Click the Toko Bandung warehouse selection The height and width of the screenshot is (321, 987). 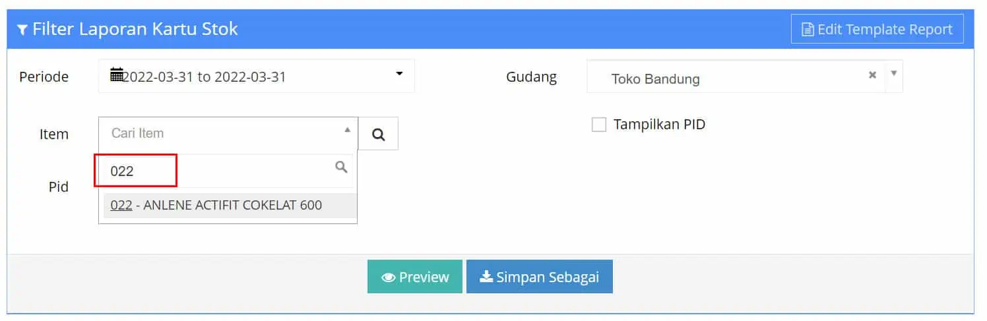click(655, 79)
